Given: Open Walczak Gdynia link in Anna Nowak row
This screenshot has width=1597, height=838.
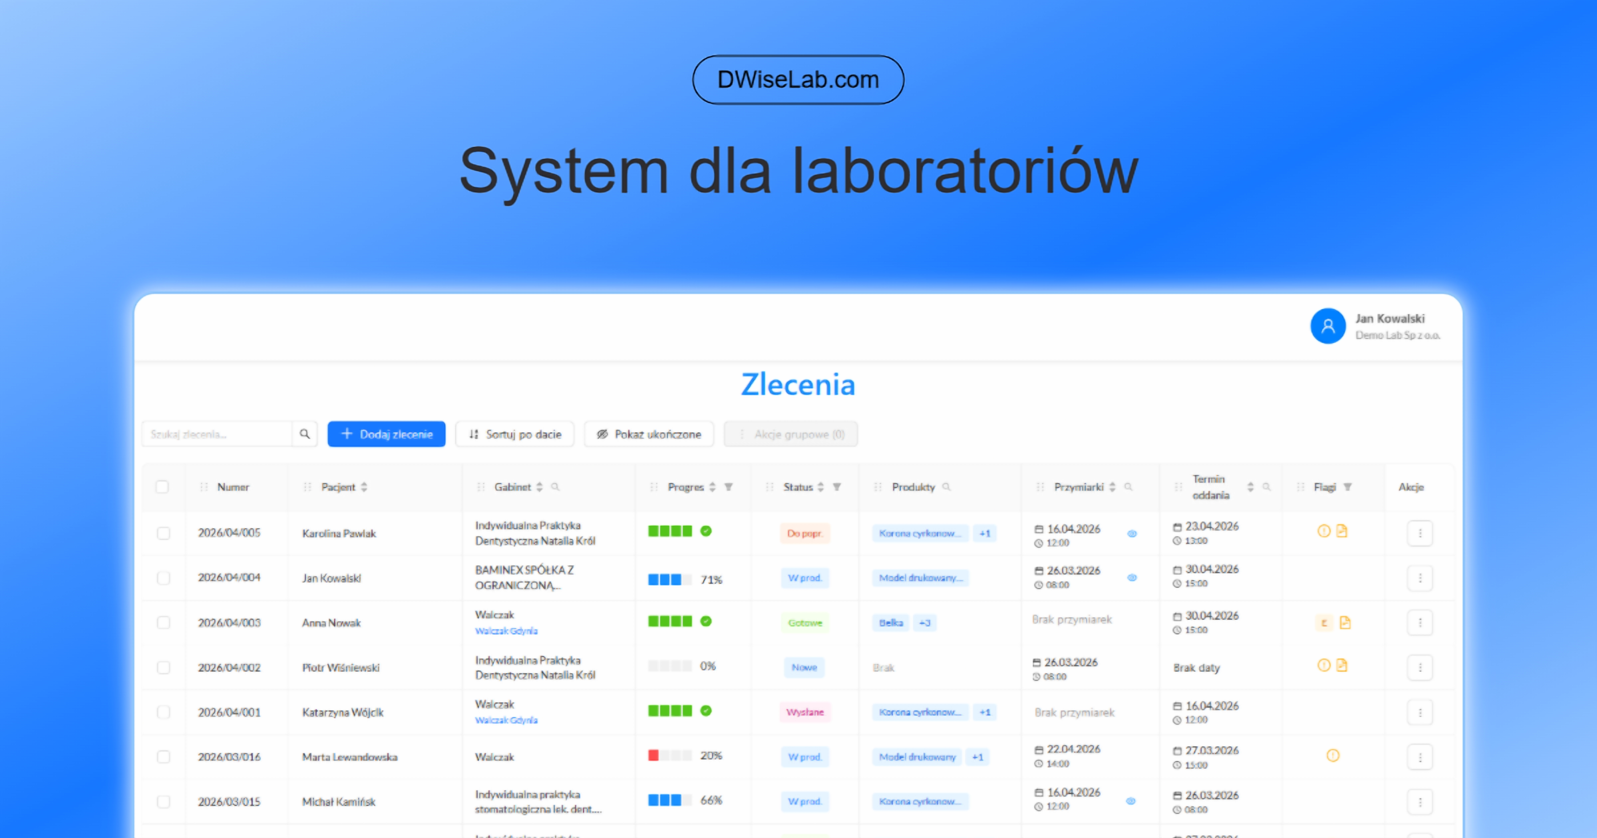Looking at the screenshot, I should (506, 631).
